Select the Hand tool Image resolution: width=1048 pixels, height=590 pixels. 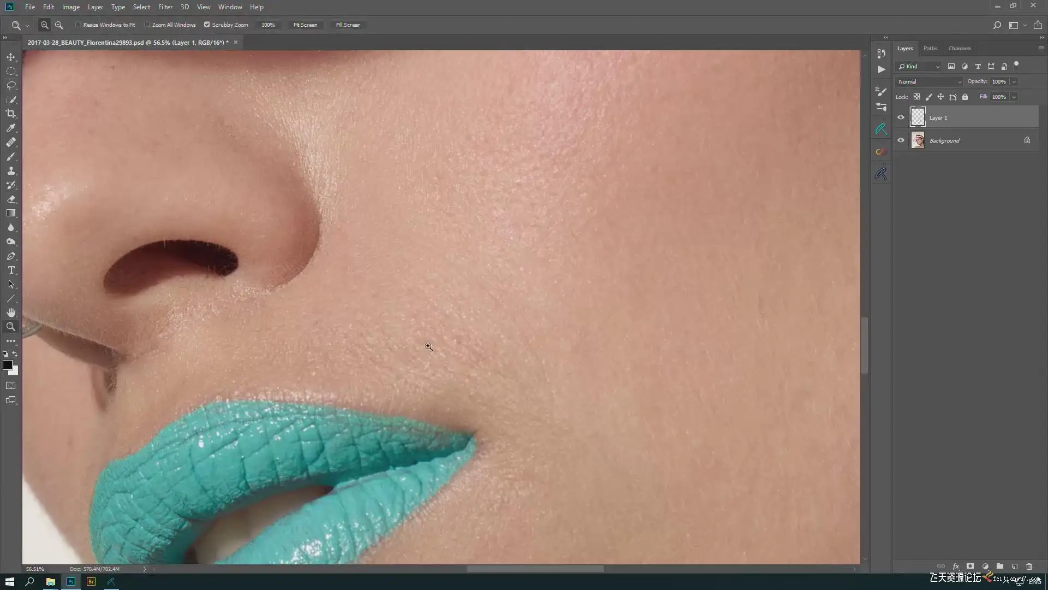pos(11,312)
